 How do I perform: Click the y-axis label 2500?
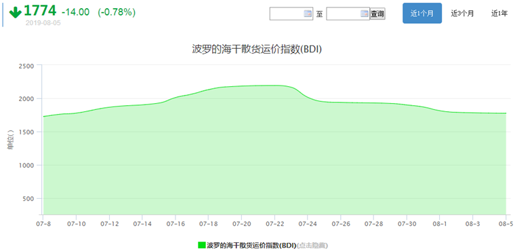[27, 66]
